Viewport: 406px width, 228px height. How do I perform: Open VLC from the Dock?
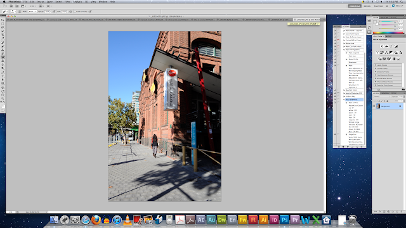[x=127, y=220]
